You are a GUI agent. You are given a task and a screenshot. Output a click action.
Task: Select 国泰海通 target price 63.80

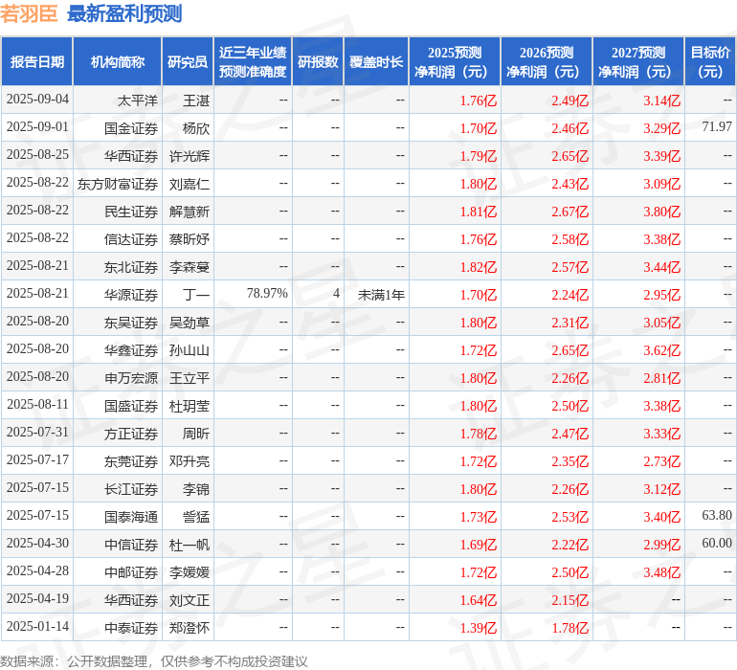[716, 515]
